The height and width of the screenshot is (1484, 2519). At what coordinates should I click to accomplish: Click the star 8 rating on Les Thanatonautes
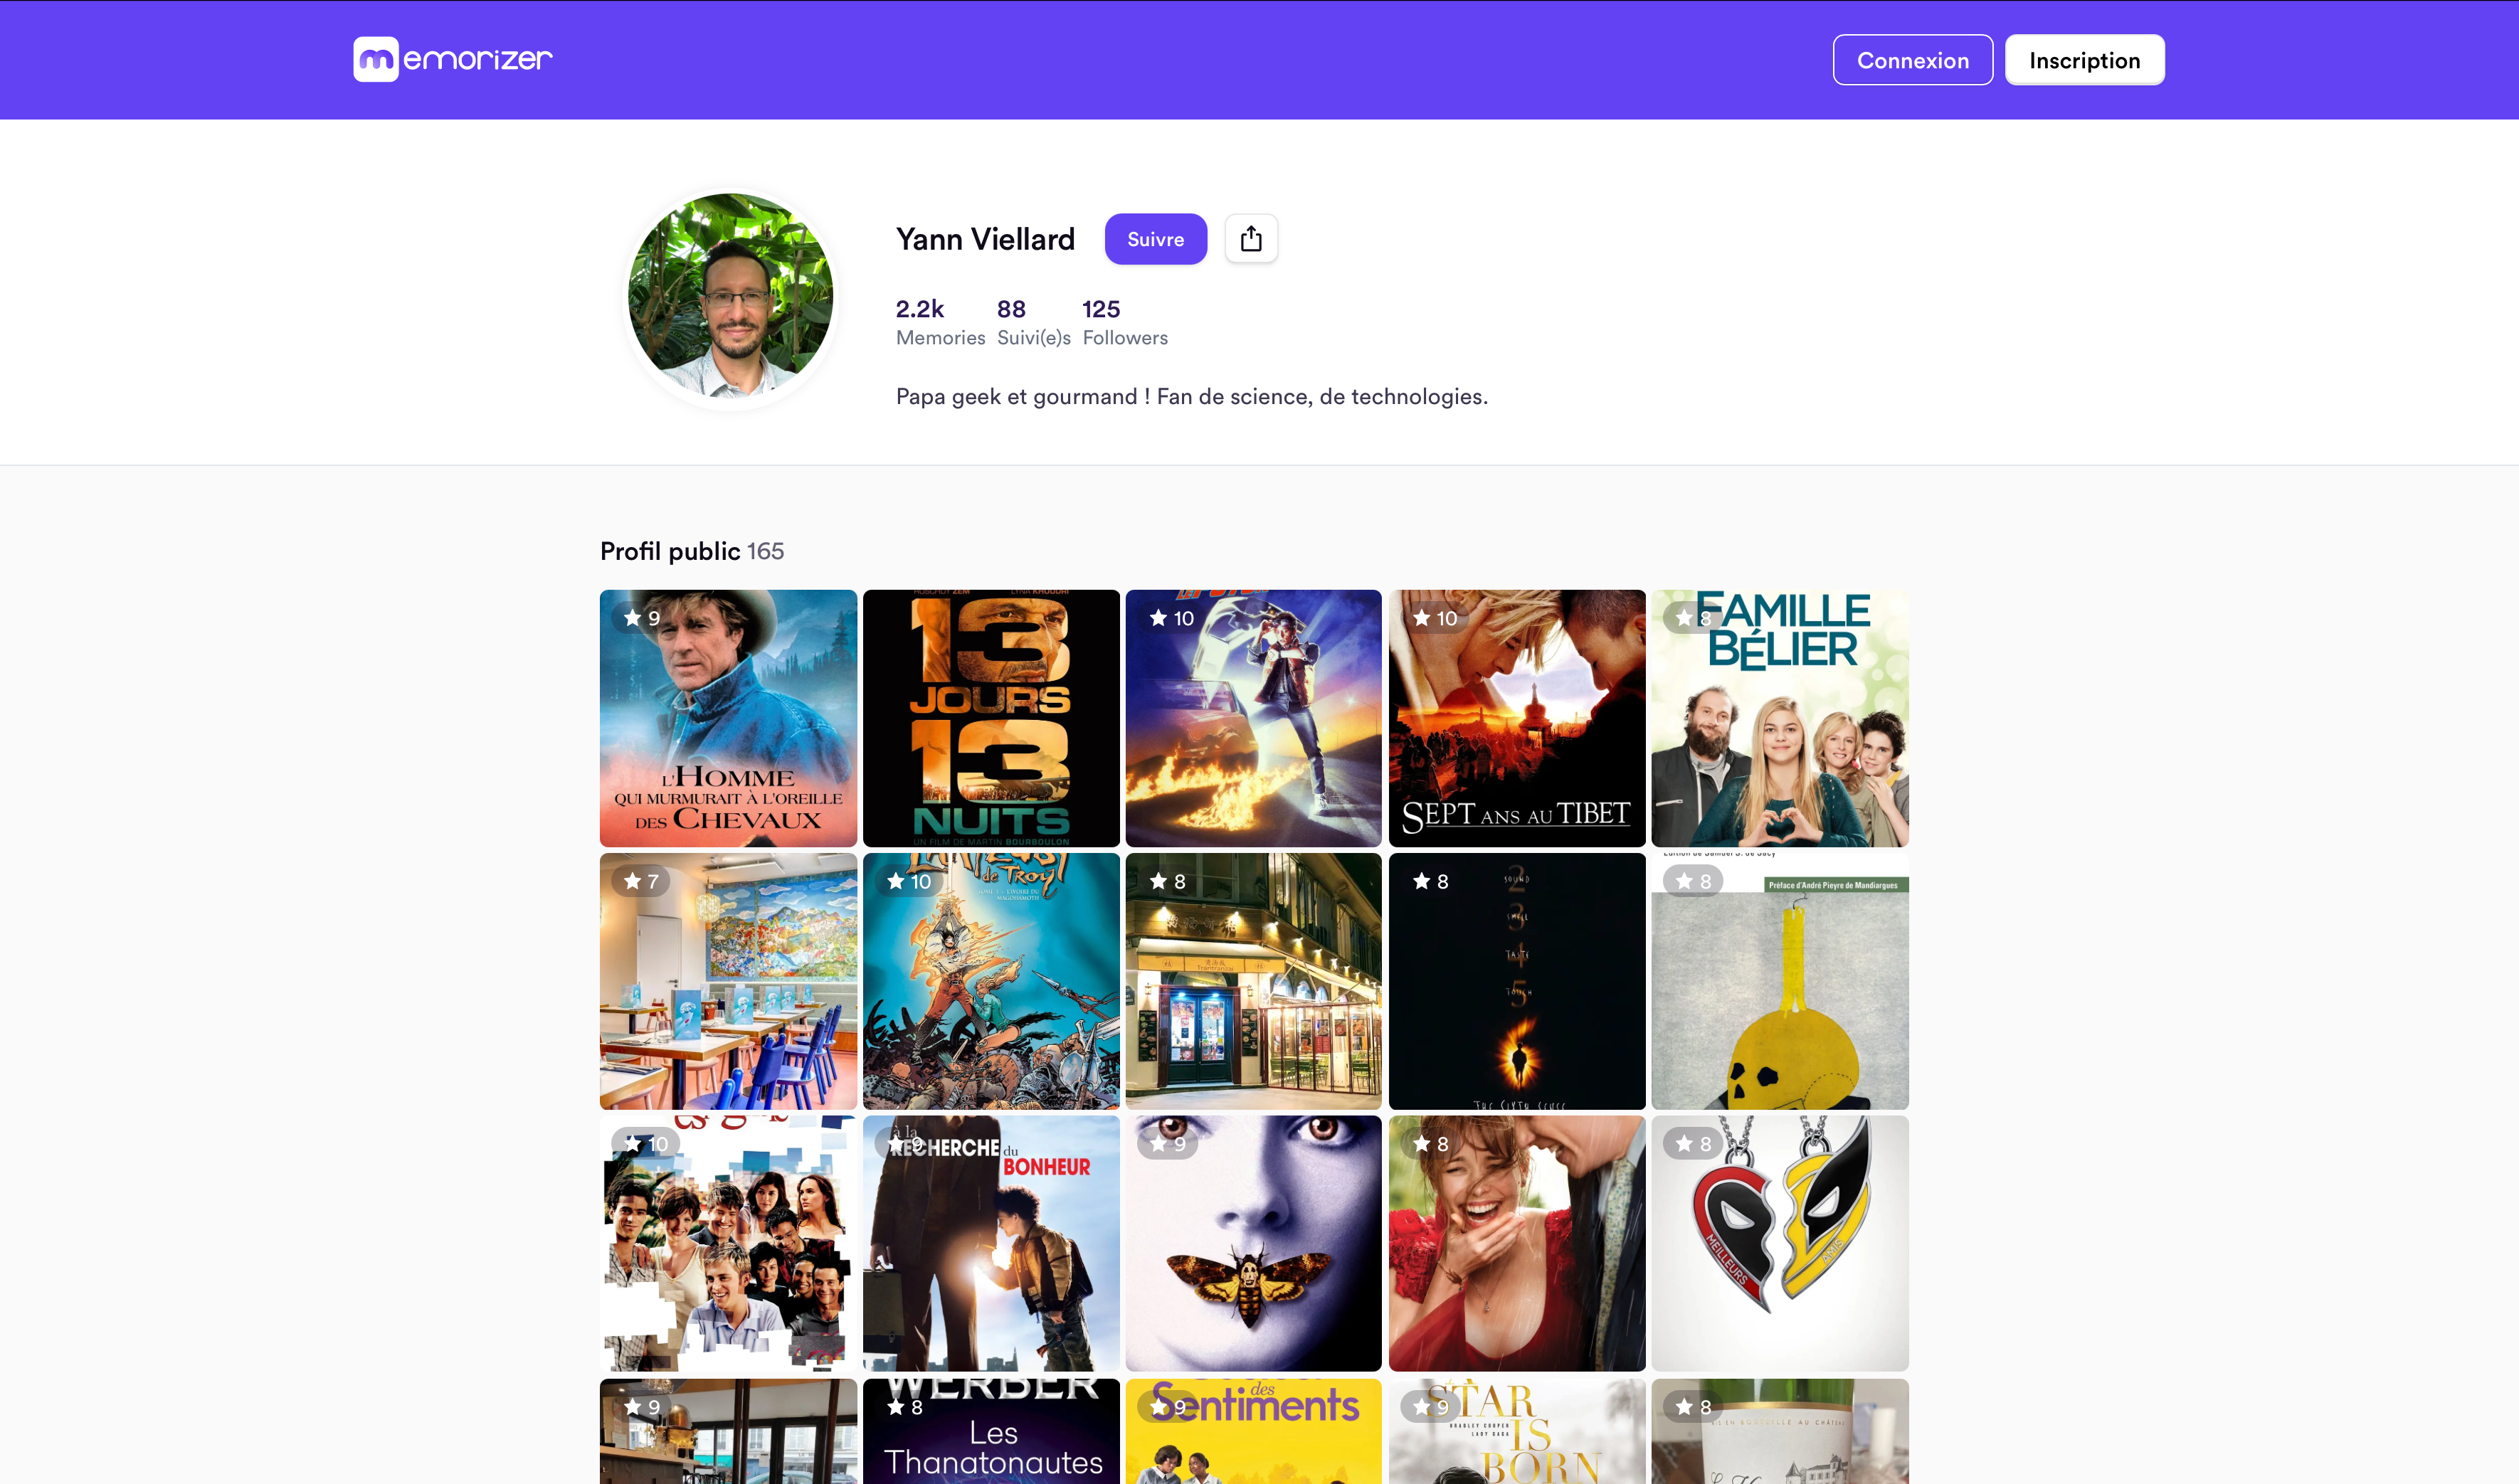tap(904, 1407)
